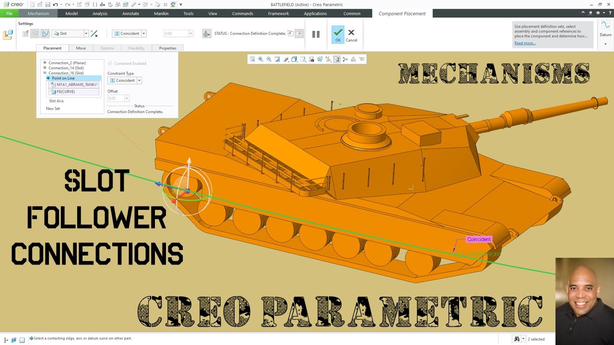The image size is (614, 345).
Task: Click the Refit zoom icon in graphics toolbar
Action: 252,59
